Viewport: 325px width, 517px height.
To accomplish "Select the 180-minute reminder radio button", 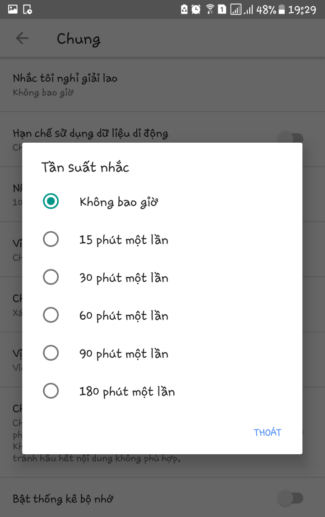I will (x=51, y=391).
